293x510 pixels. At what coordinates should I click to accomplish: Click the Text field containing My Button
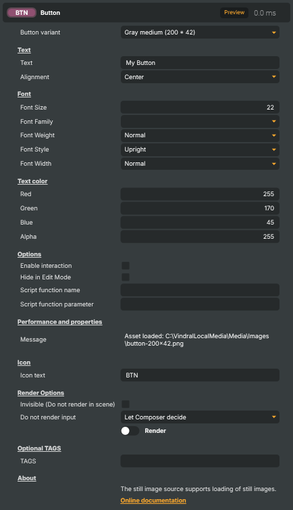(x=200, y=63)
